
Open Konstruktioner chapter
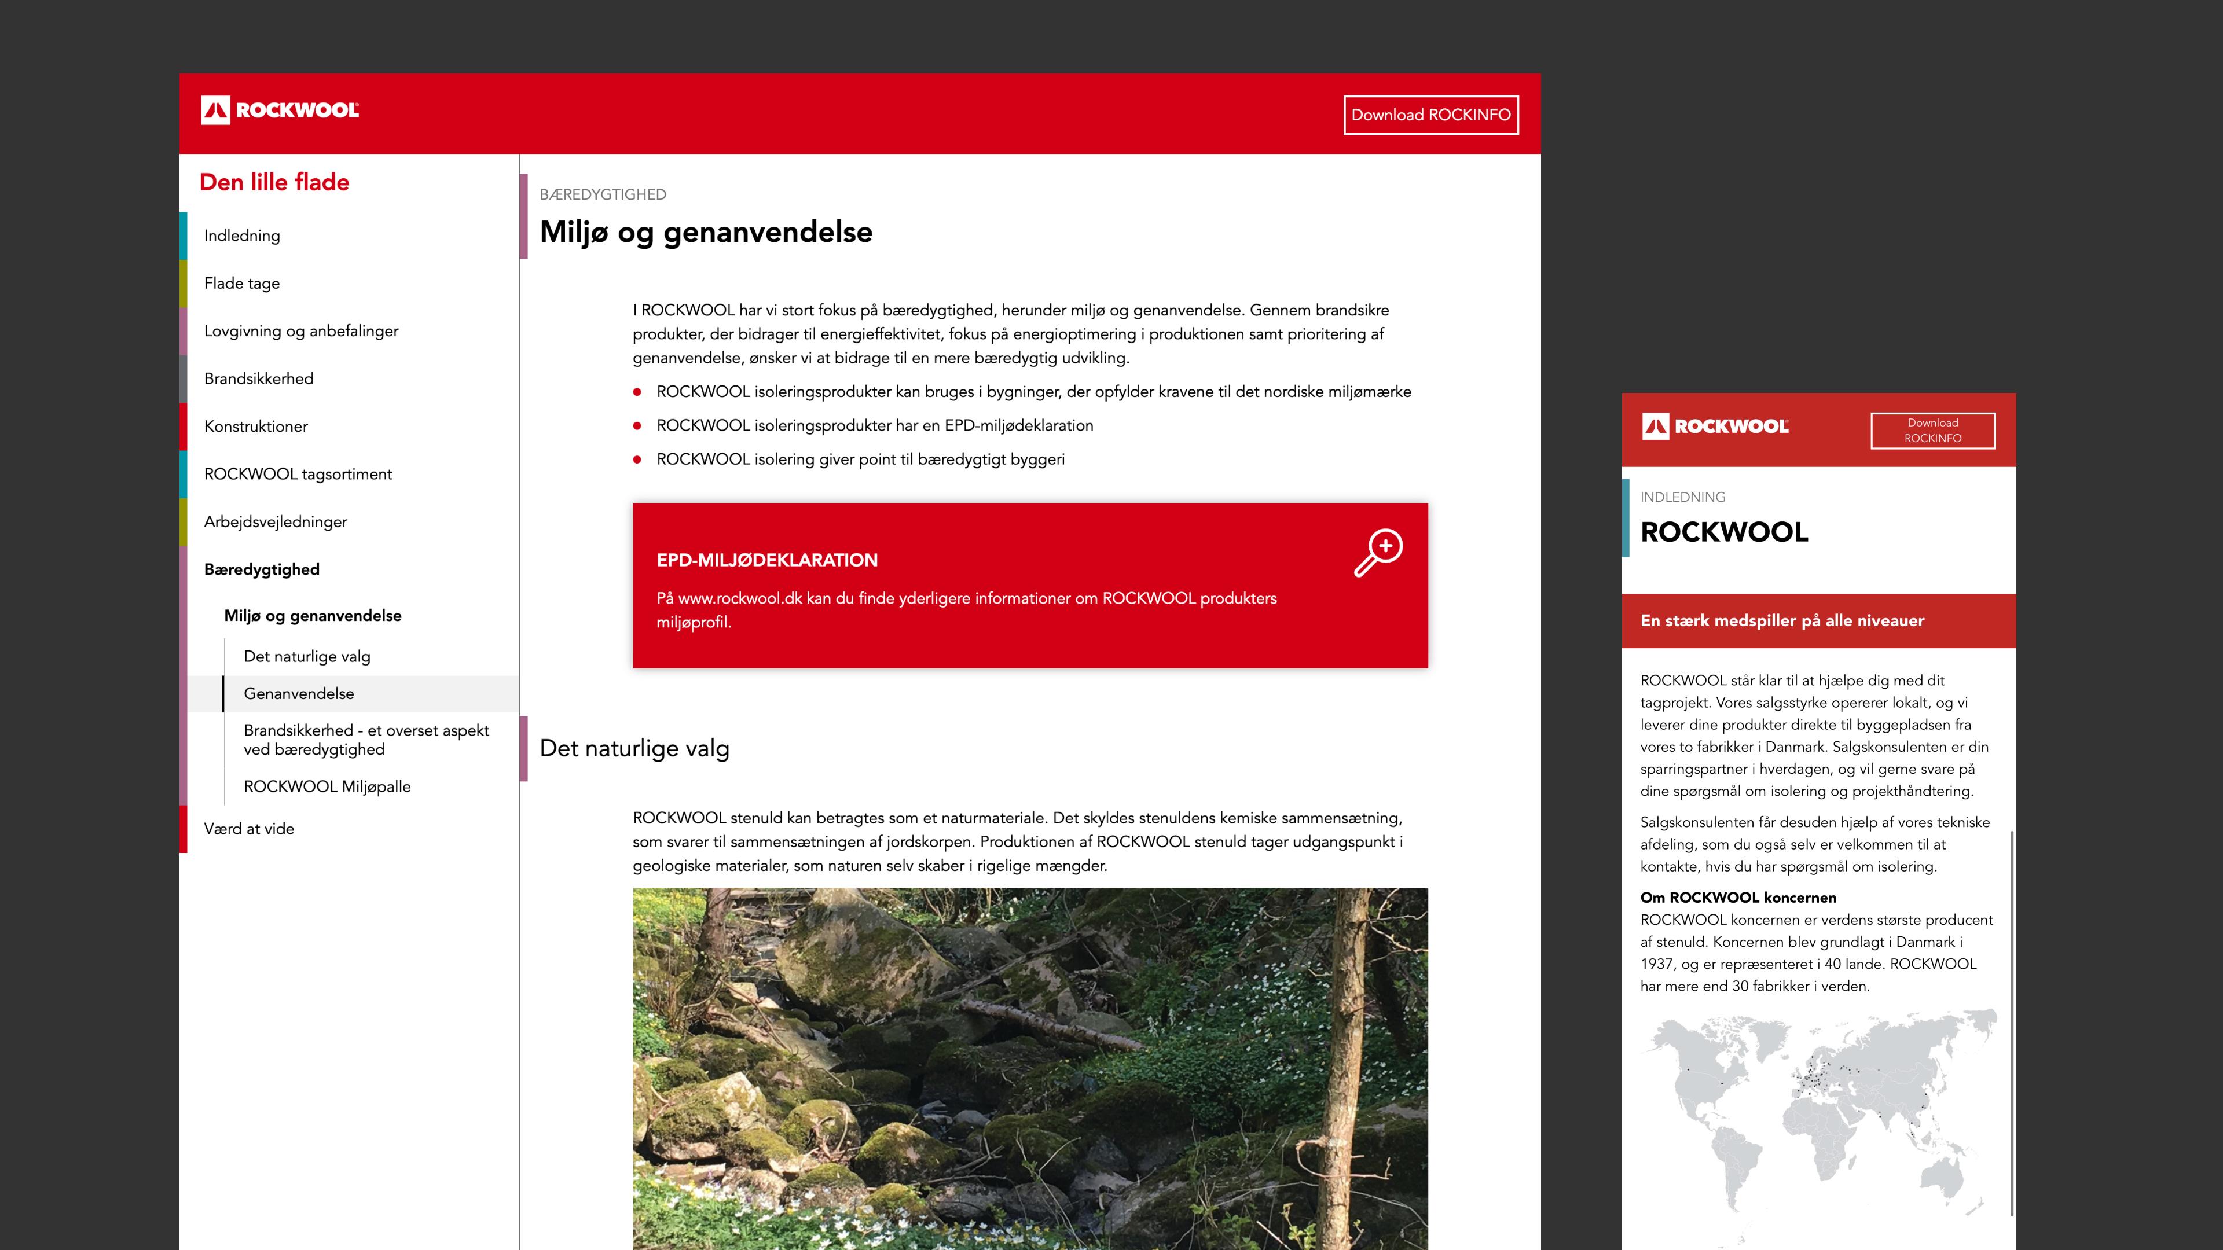255,426
